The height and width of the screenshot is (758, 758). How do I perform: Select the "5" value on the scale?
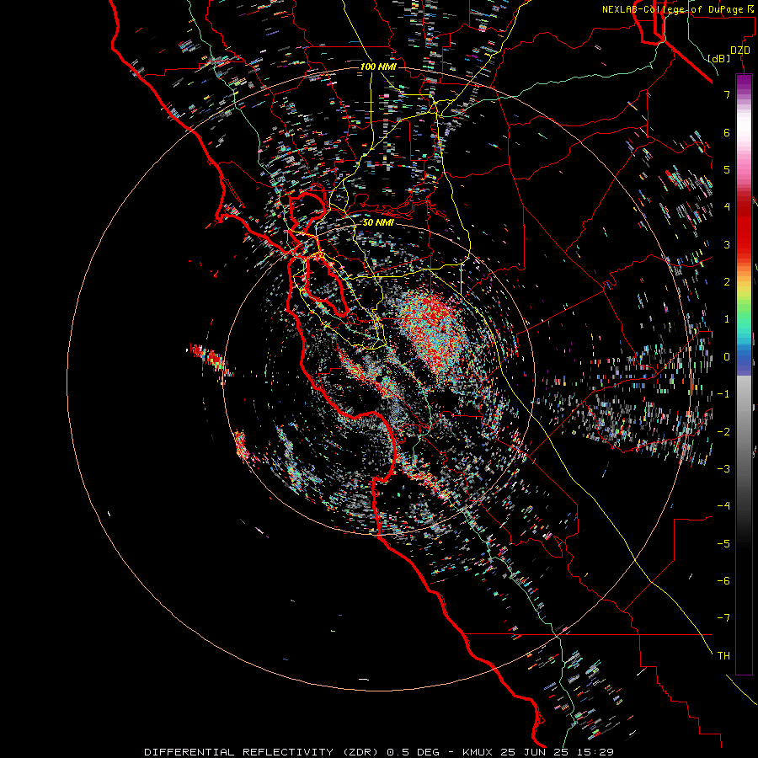point(727,169)
